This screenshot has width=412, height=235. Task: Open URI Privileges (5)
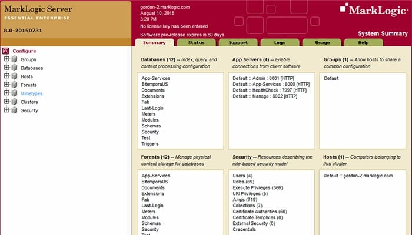click(250, 194)
